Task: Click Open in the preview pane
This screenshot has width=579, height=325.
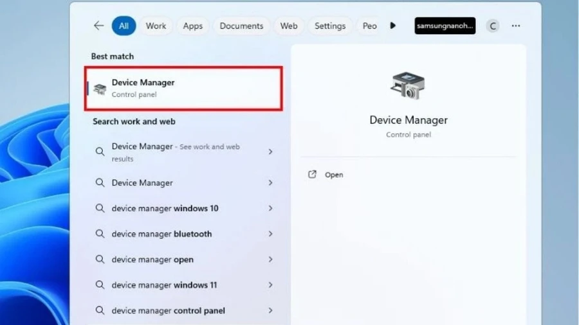Action: pos(334,175)
